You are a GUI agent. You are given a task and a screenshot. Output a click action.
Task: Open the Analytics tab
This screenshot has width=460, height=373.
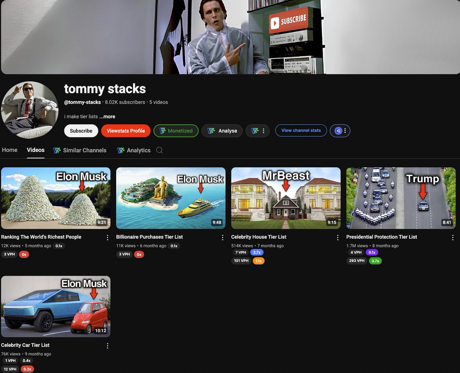[133, 150]
